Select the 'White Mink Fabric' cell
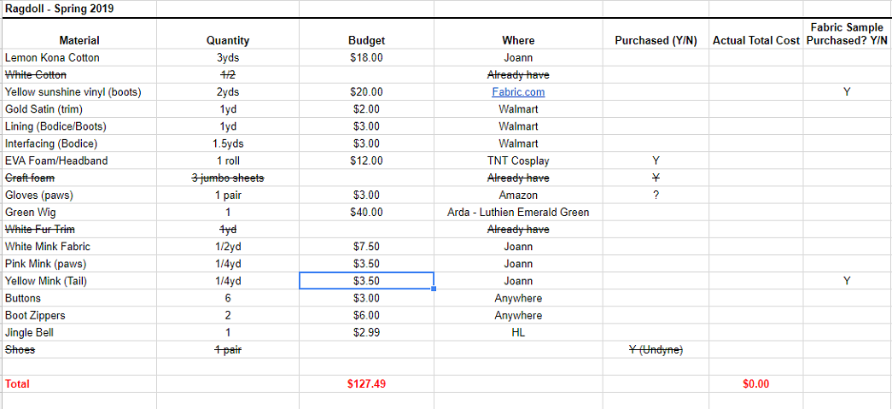 pos(79,247)
